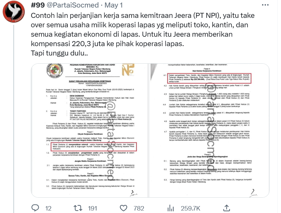The height and width of the screenshot is (213, 281).
Task: Click the cooperative logo in left document
Action: click(55, 70)
